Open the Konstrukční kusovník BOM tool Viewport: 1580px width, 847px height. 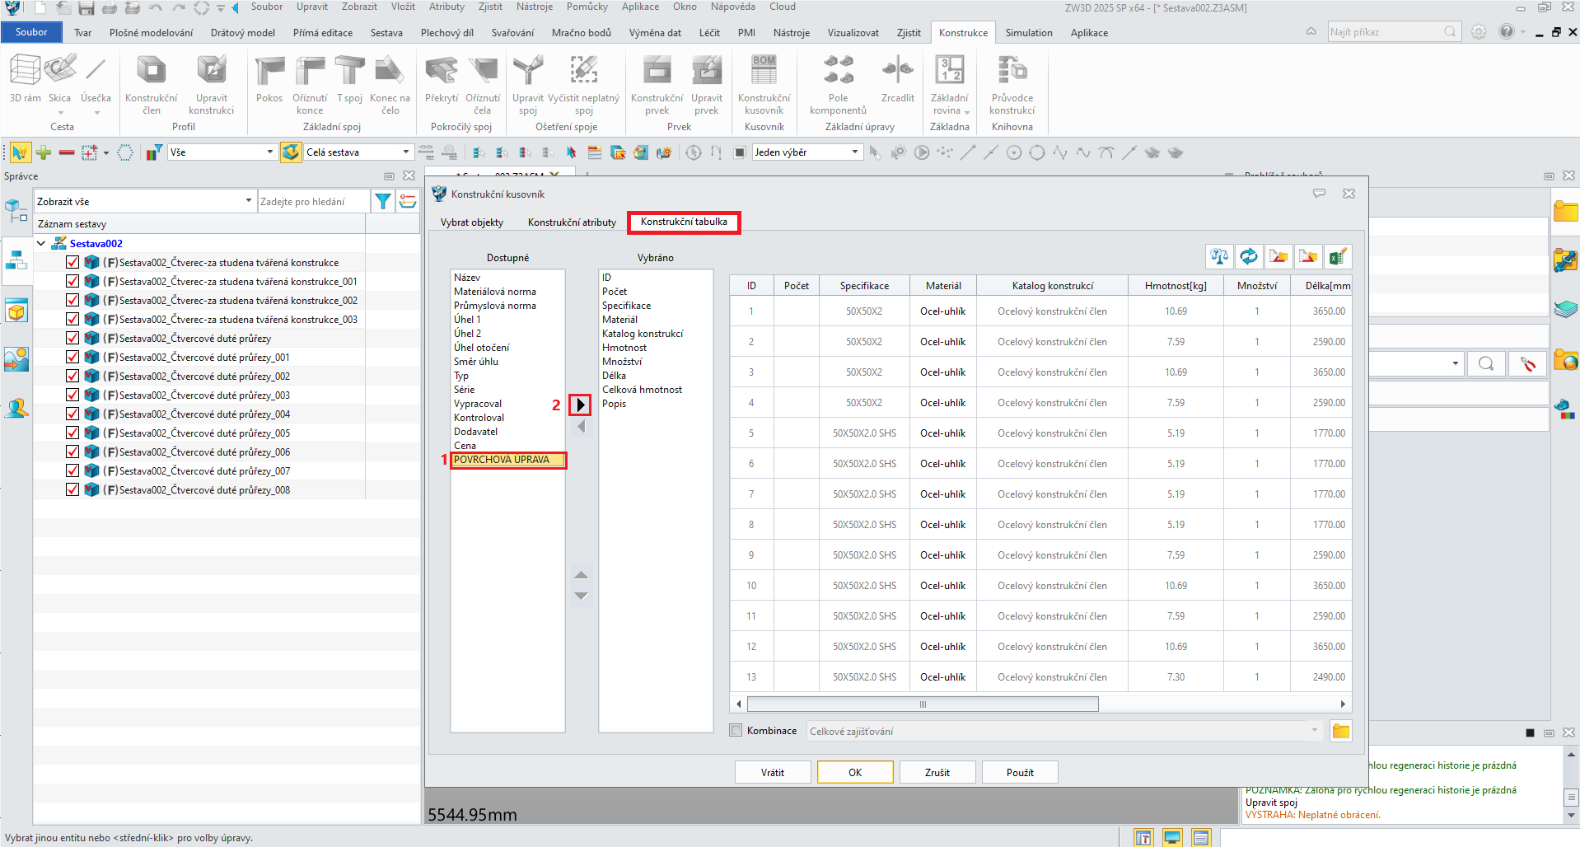click(x=764, y=85)
